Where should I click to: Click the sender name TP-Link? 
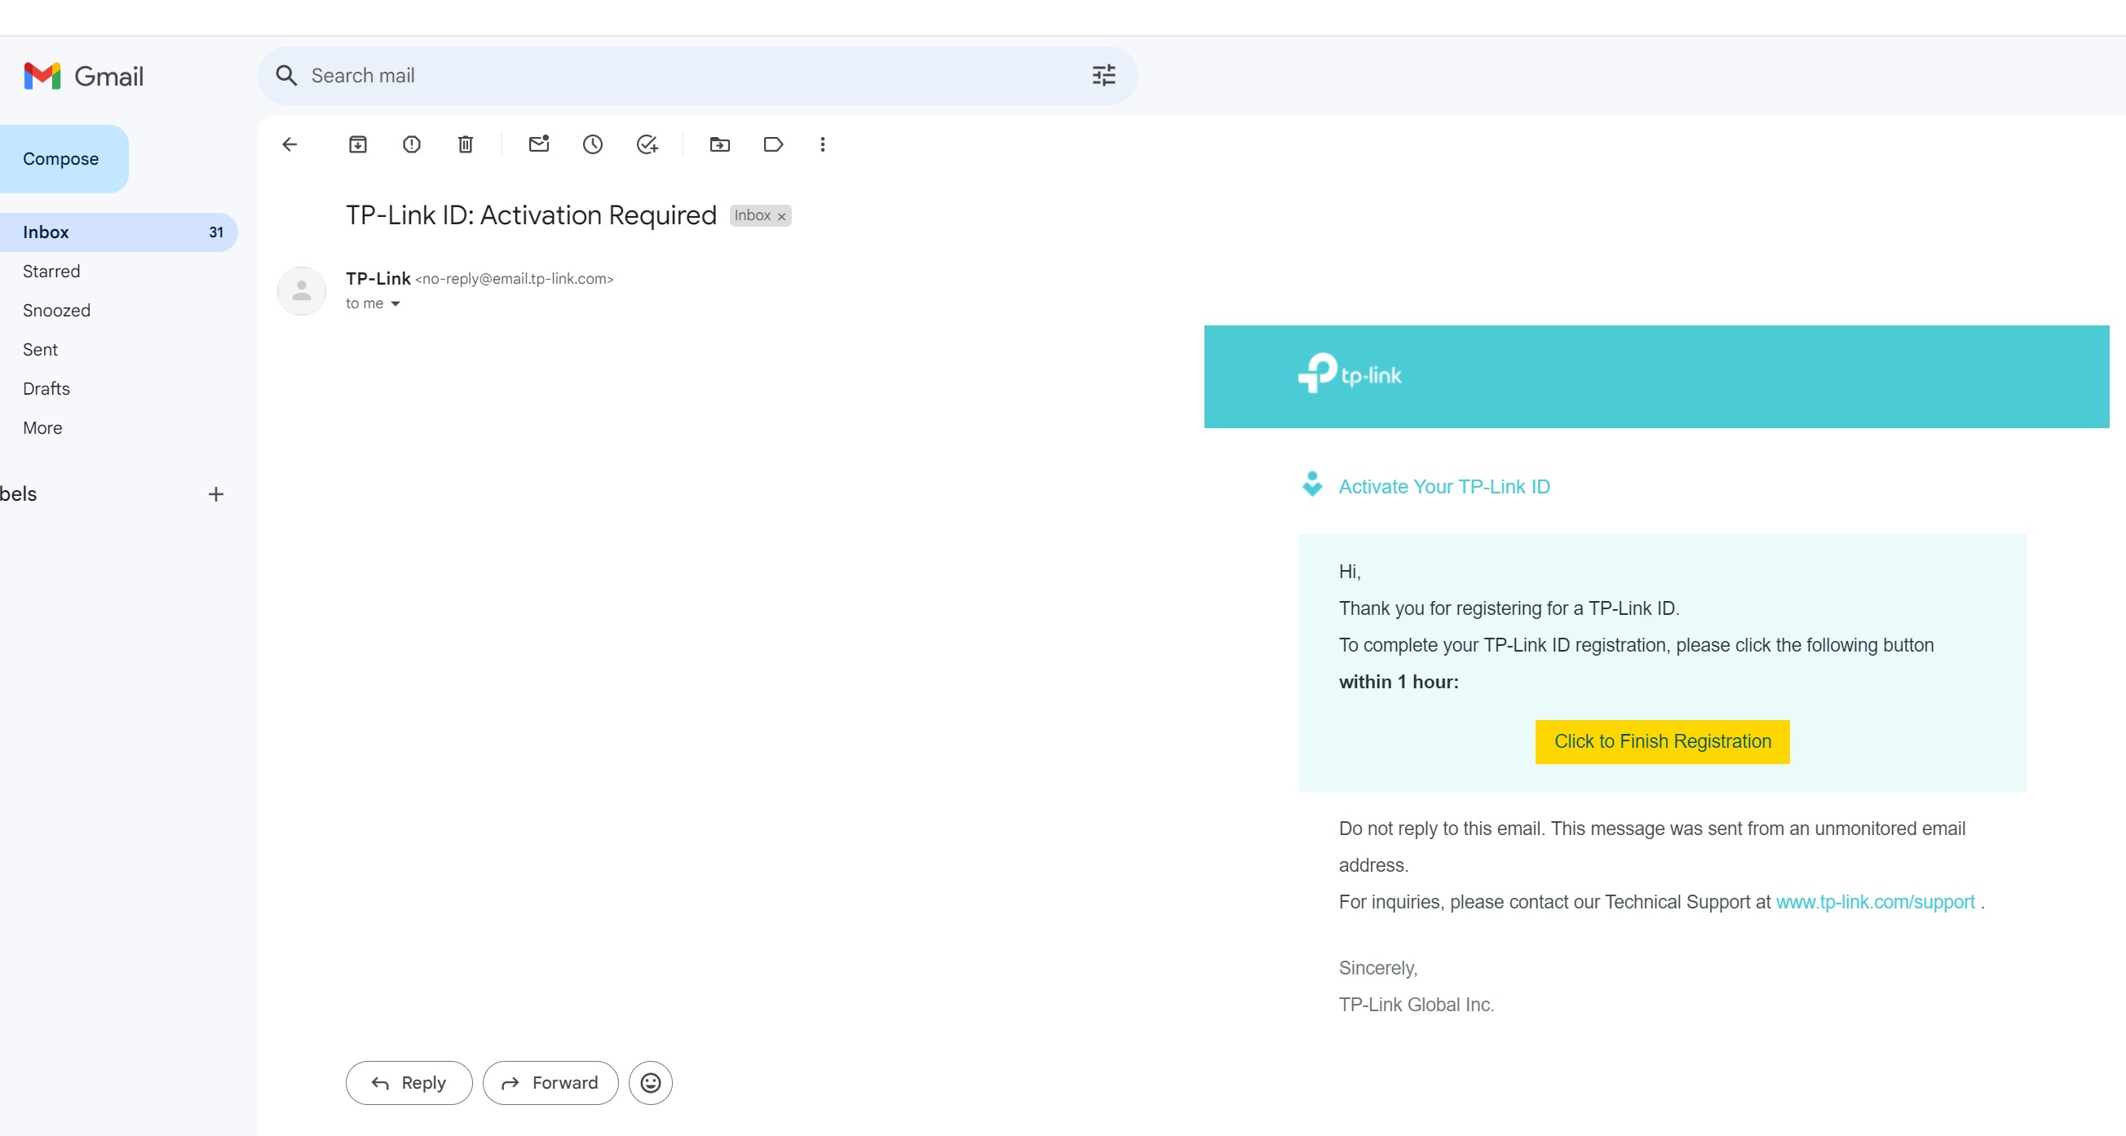[378, 278]
